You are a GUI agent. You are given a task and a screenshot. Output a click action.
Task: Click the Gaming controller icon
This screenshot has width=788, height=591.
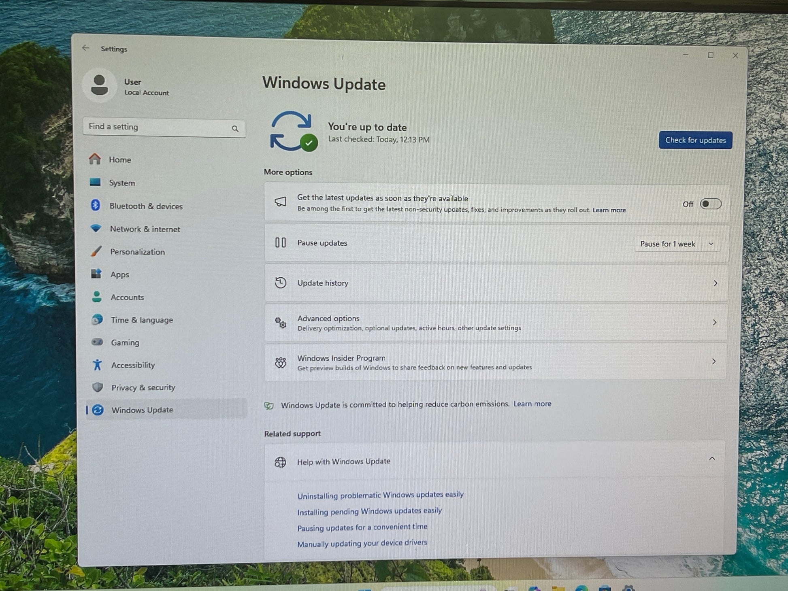[x=97, y=342]
